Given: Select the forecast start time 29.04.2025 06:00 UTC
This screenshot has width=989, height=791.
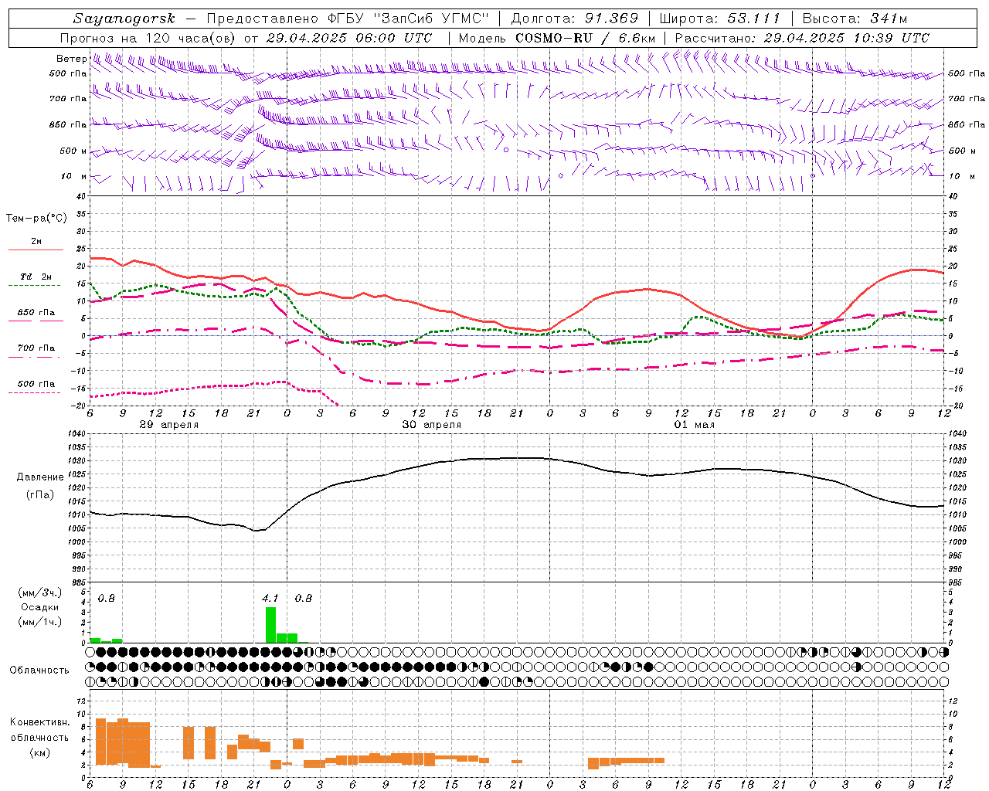Looking at the screenshot, I should tap(348, 38).
